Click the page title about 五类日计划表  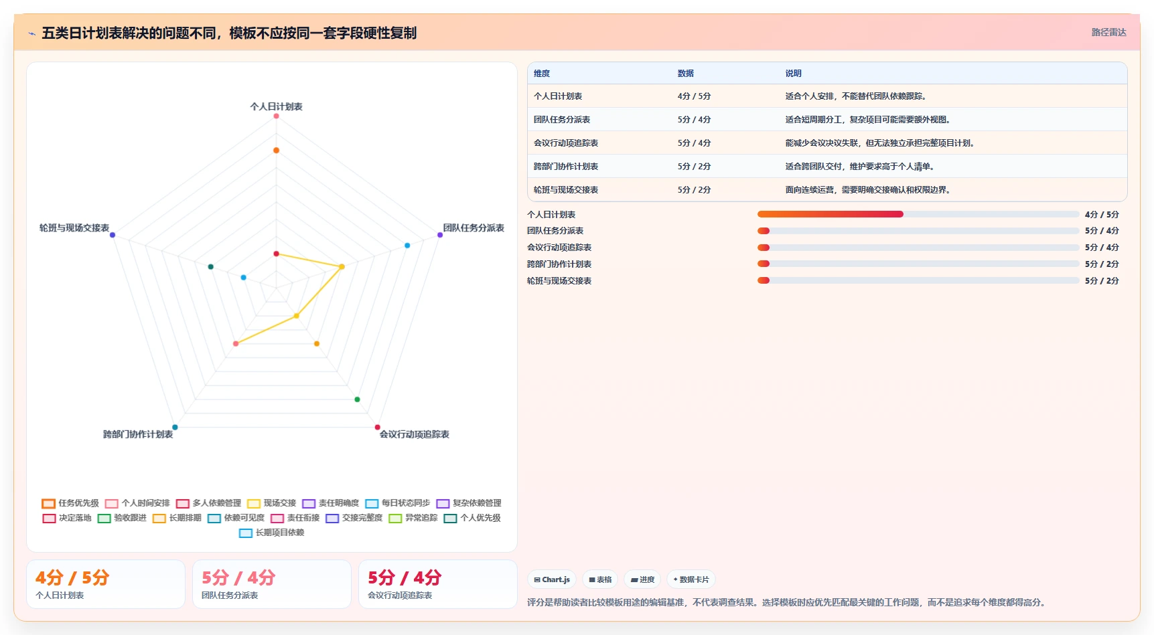pyautogui.click(x=229, y=33)
